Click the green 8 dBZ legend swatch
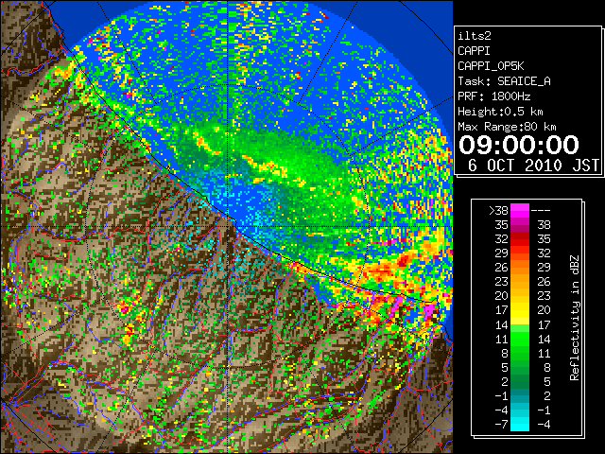 pos(520,353)
